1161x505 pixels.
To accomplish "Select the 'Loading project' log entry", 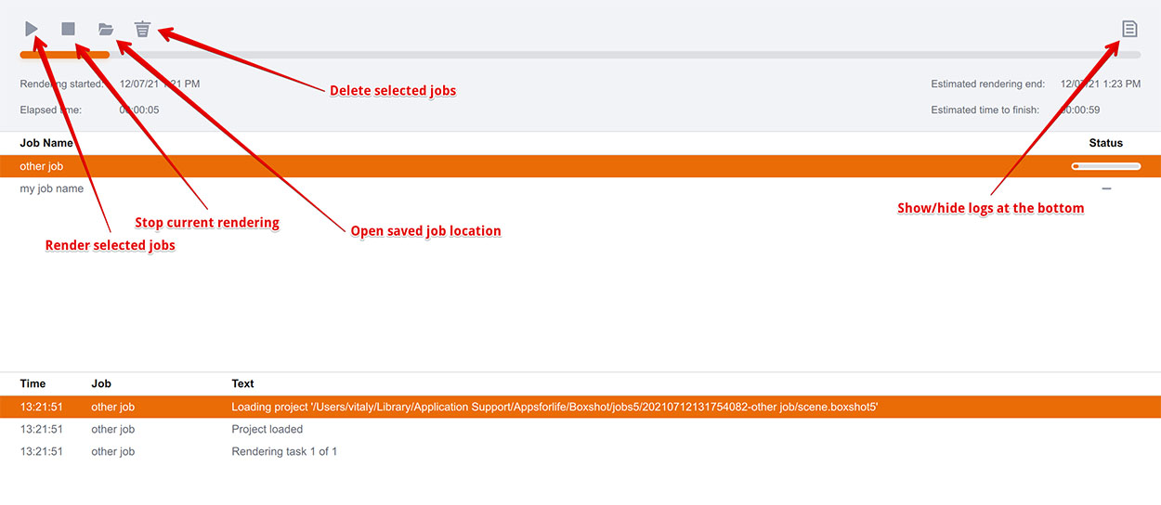I will [580, 407].
